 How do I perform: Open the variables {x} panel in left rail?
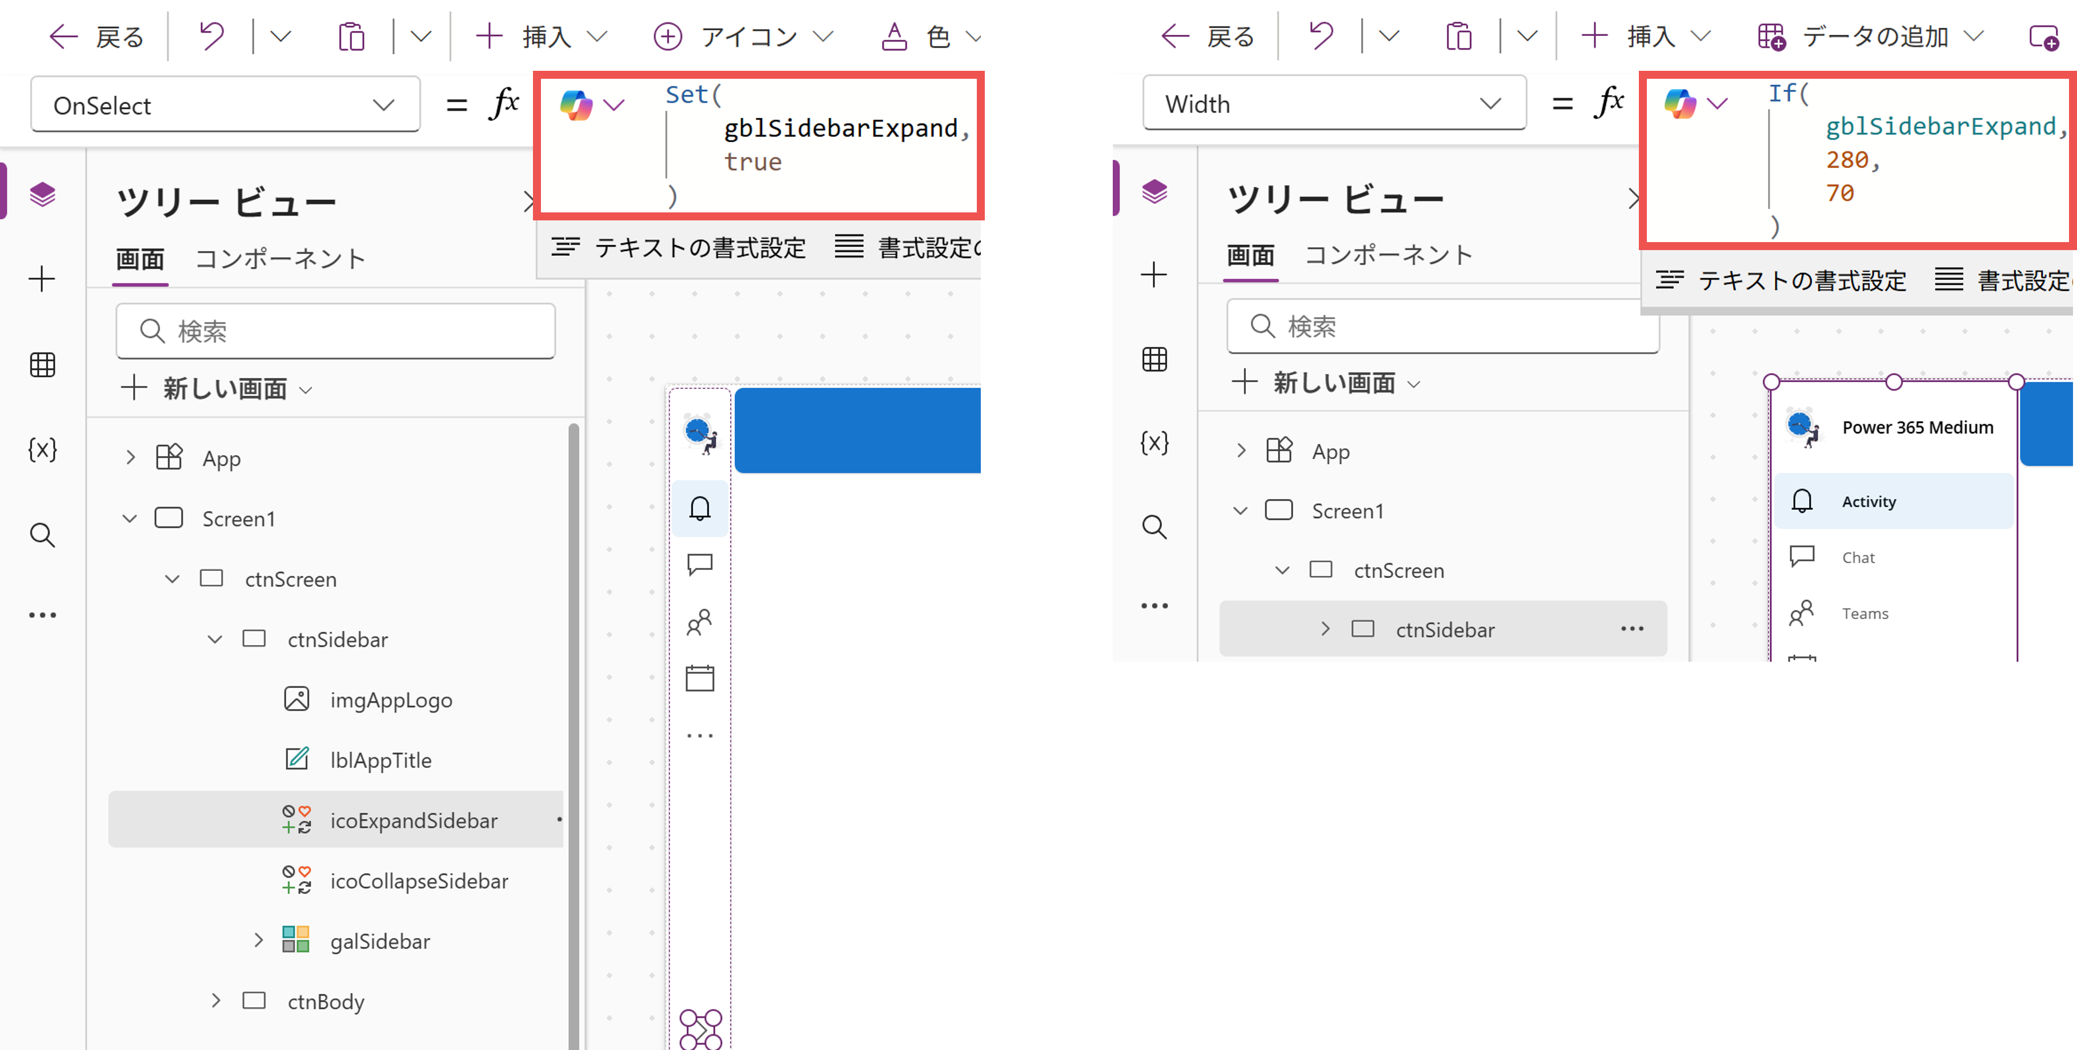(x=42, y=449)
